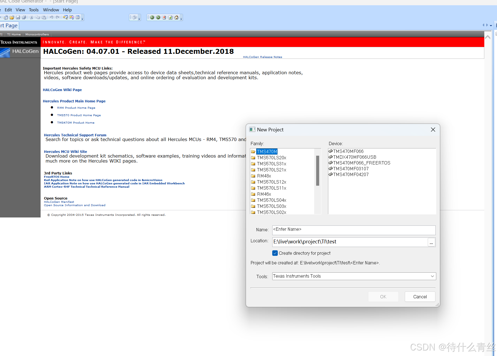Open browser toolbar overflow arrow
Image resolution: width=497 pixels, height=356 pixels.
pyautogui.click(x=181, y=19)
